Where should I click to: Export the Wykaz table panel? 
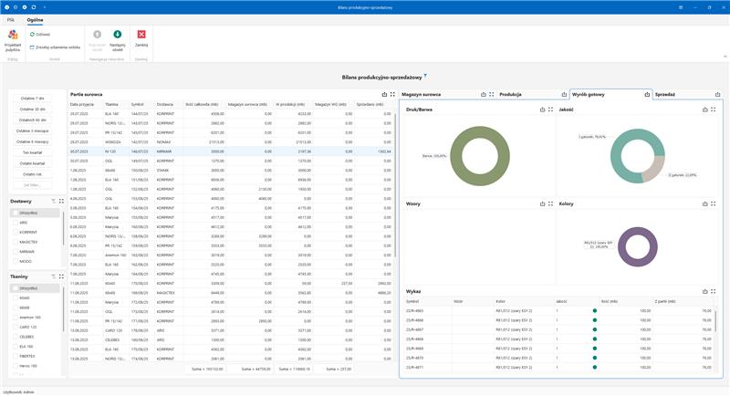[705, 291]
